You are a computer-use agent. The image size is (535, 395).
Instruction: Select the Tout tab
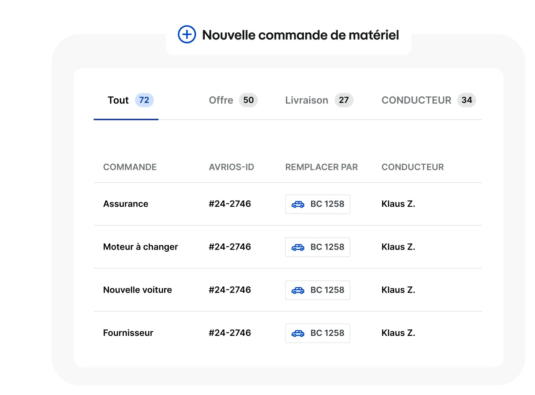coord(126,100)
